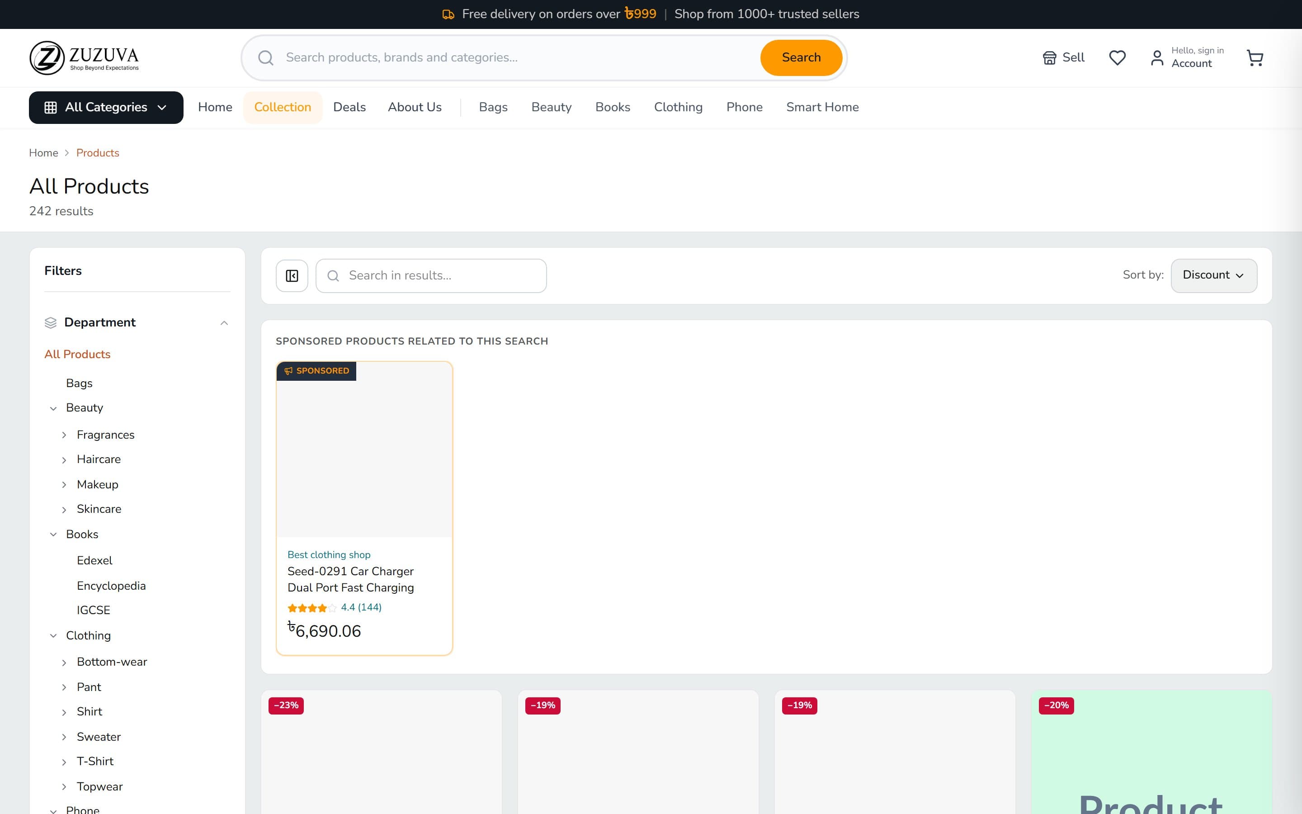The width and height of the screenshot is (1302, 814).
Task: Go to the Home nav item
Action: point(215,107)
